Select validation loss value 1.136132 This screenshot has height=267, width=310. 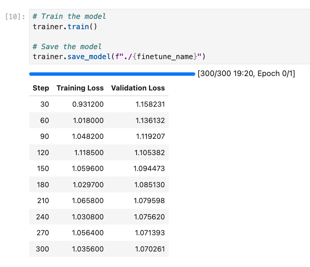pyautogui.click(x=150, y=120)
